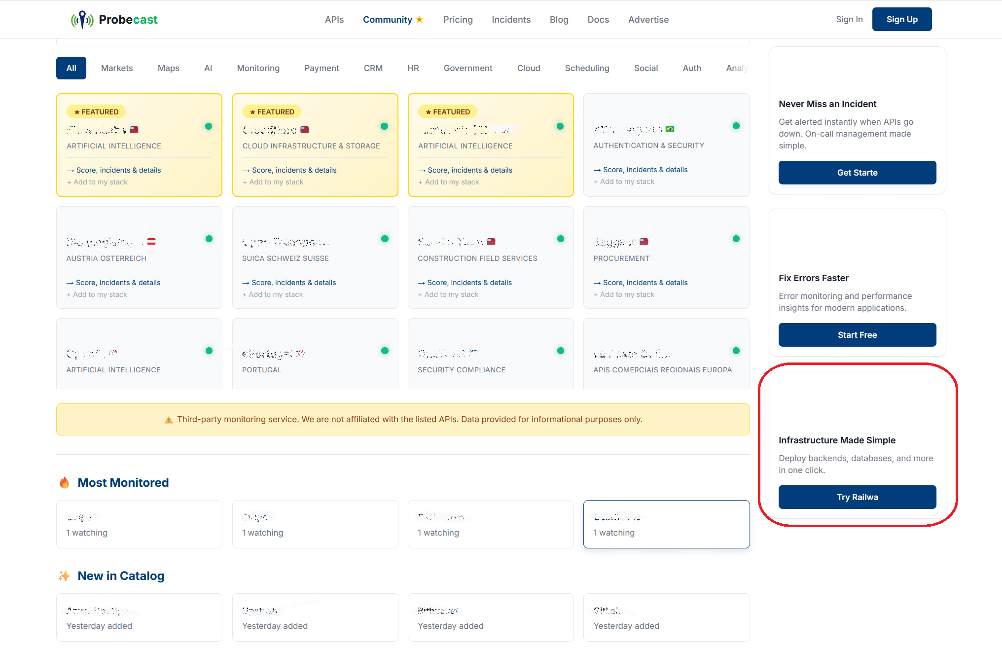The image size is (1002, 650).
Task: Open Score, incidents & details for Construction Field Services
Action: [465, 283]
